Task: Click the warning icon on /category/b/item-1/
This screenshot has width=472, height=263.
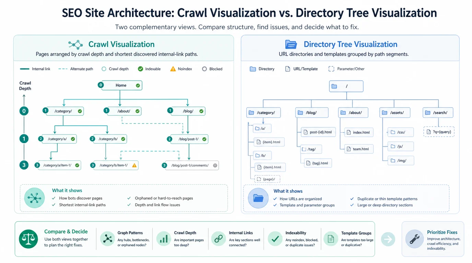Action: point(134,165)
